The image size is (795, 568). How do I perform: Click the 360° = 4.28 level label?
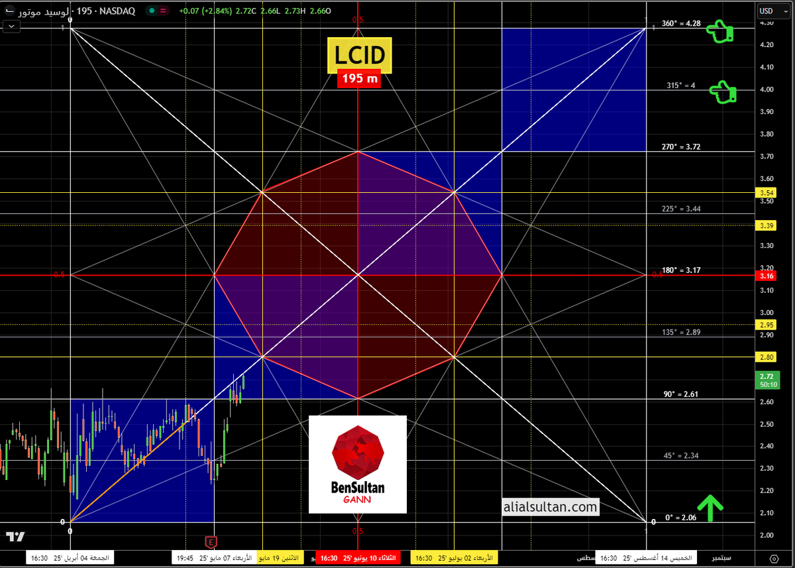(x=680, y=23)
